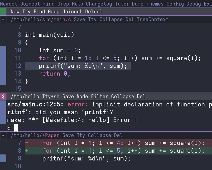Viewport: 212px width, 170px height.
Task: Click the +Pager window handle icon
Action: pyautogui.click(x=3, y=135)
